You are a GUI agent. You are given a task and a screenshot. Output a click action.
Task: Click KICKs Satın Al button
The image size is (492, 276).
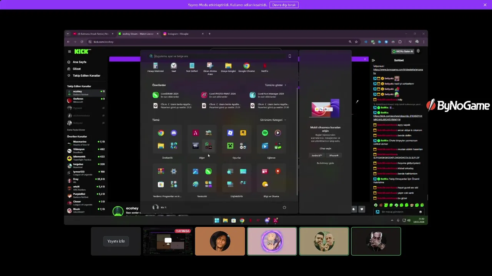tap(403, 51)
